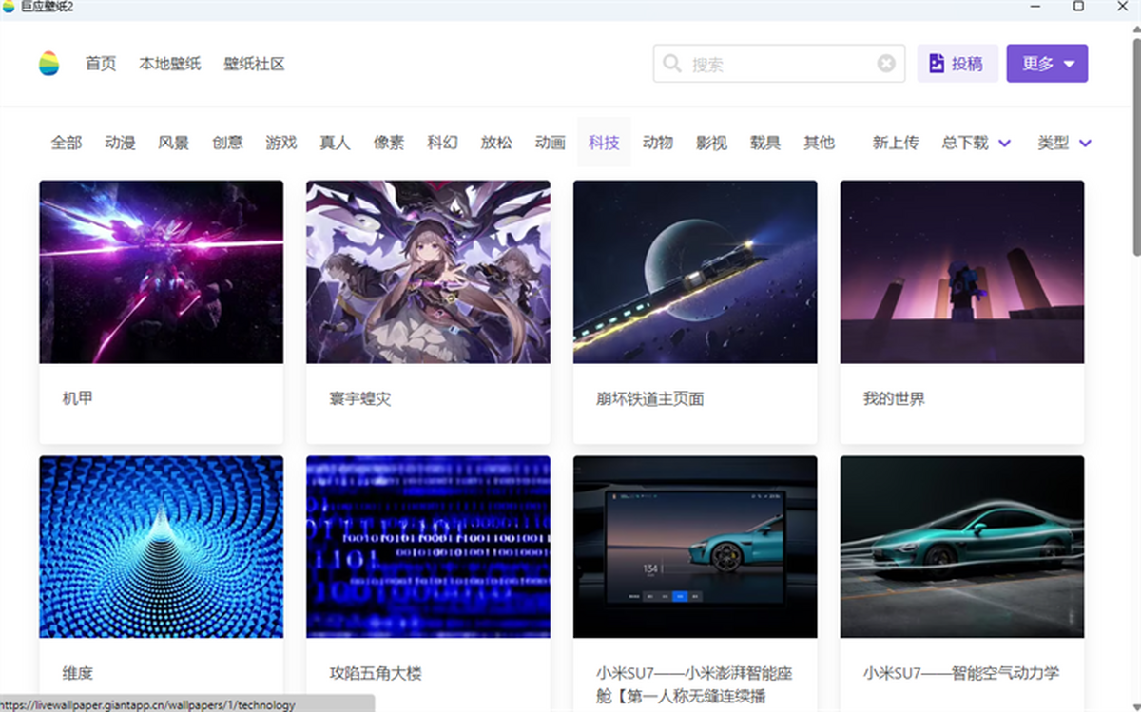Open the 本地壁纸 tab
This screenshot has width=1141, height=712.
click(170, 64)
